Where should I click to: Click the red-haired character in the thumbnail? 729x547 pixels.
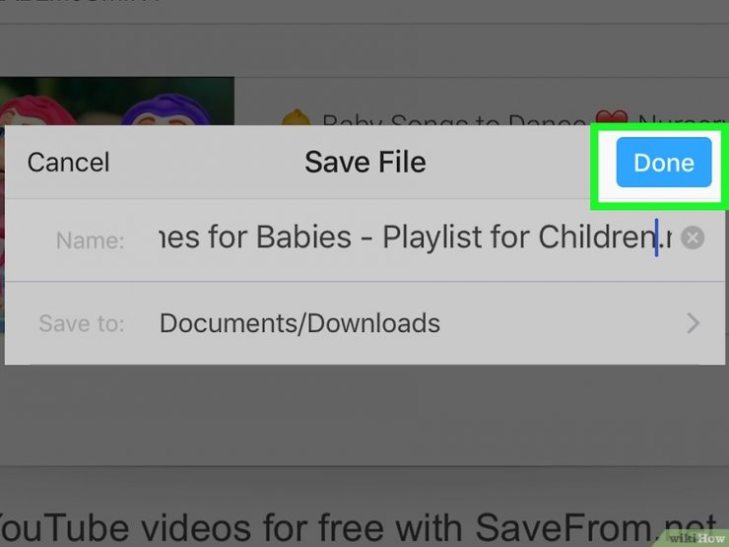click(x=37, y=110)
